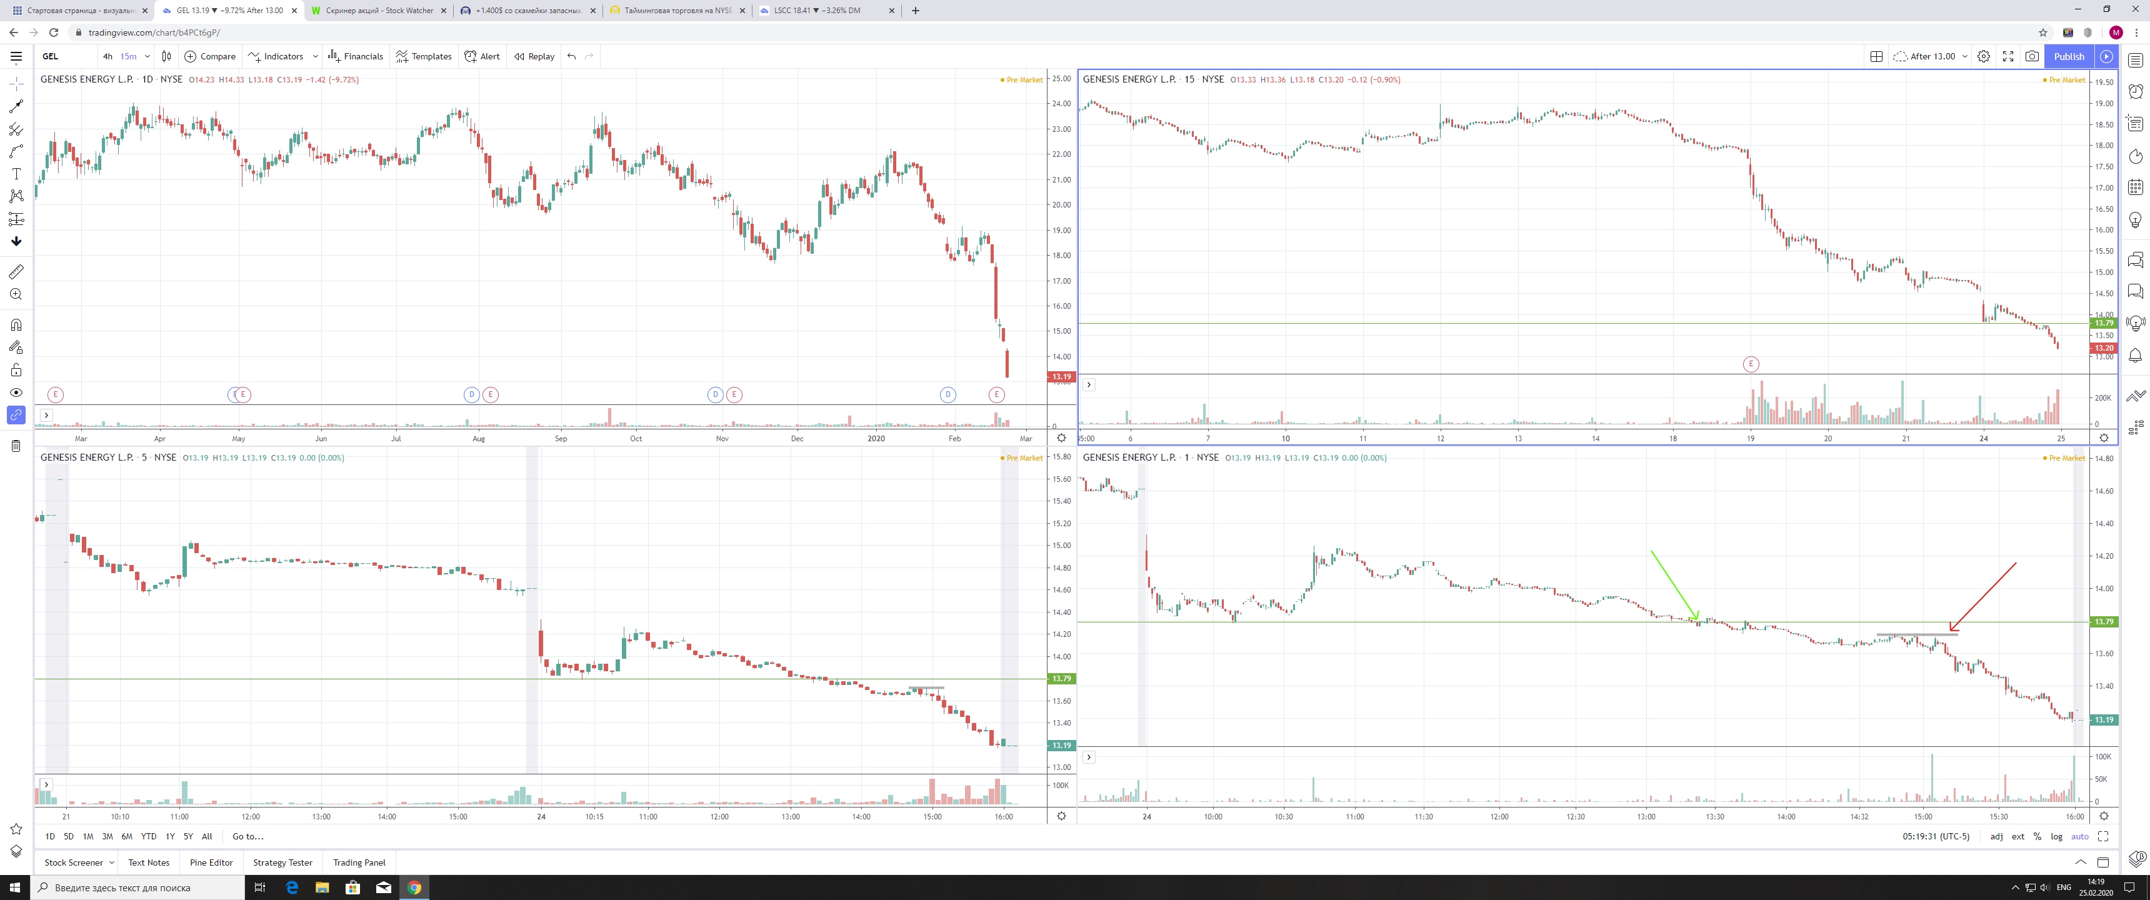2150x900 pixels.
Task: Switch to Strategy Tester tab
Action: (282, 862)
